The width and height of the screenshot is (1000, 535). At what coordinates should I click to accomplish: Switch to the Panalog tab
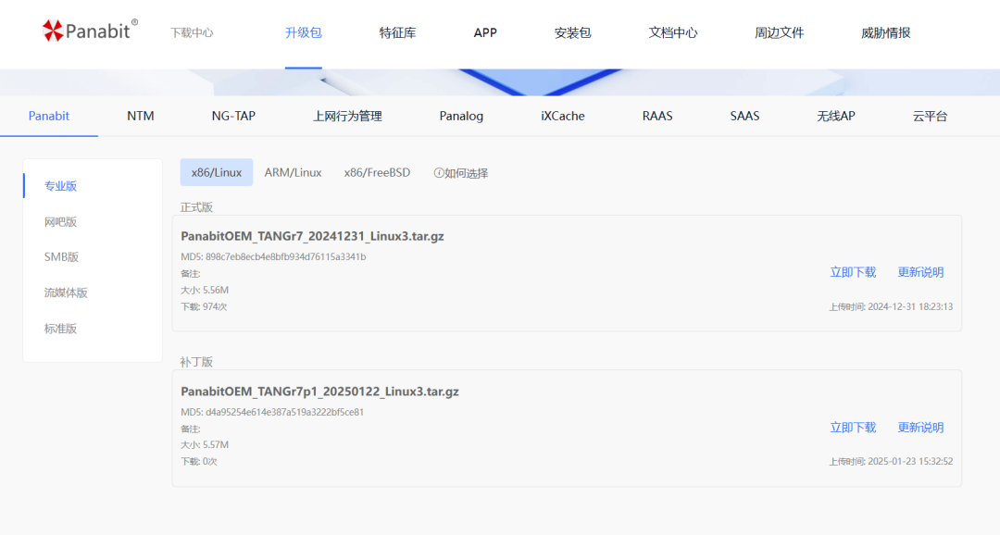[461, 116]
